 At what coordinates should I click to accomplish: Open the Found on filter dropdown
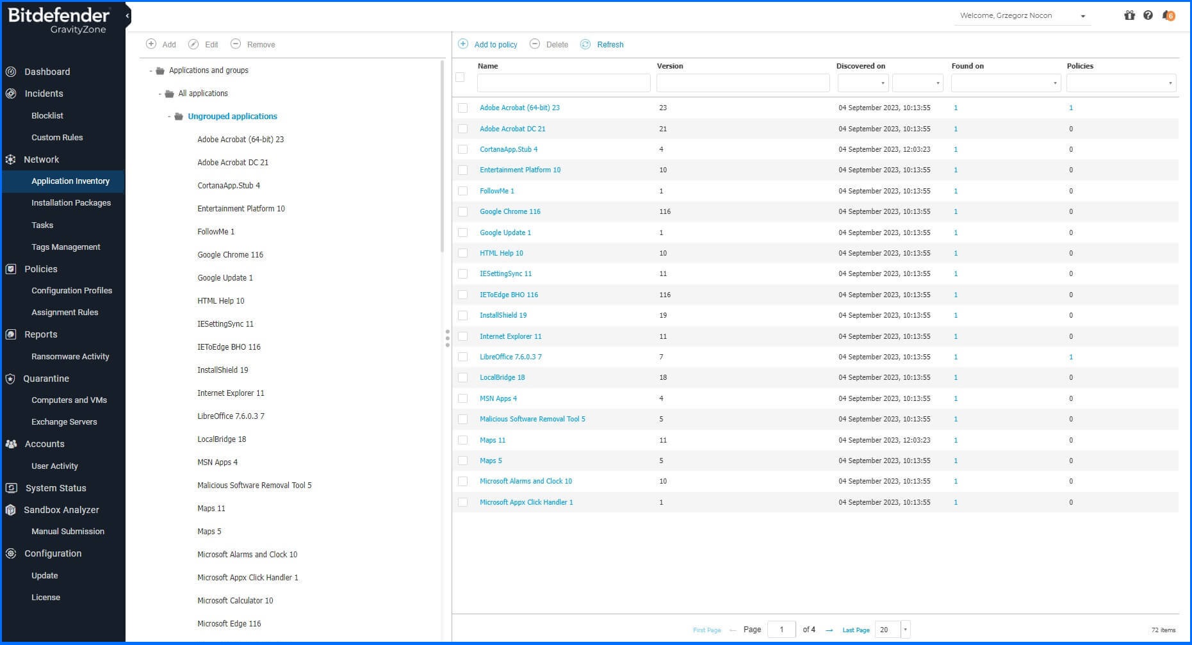pyautogui.click(x=1006, y=83)
